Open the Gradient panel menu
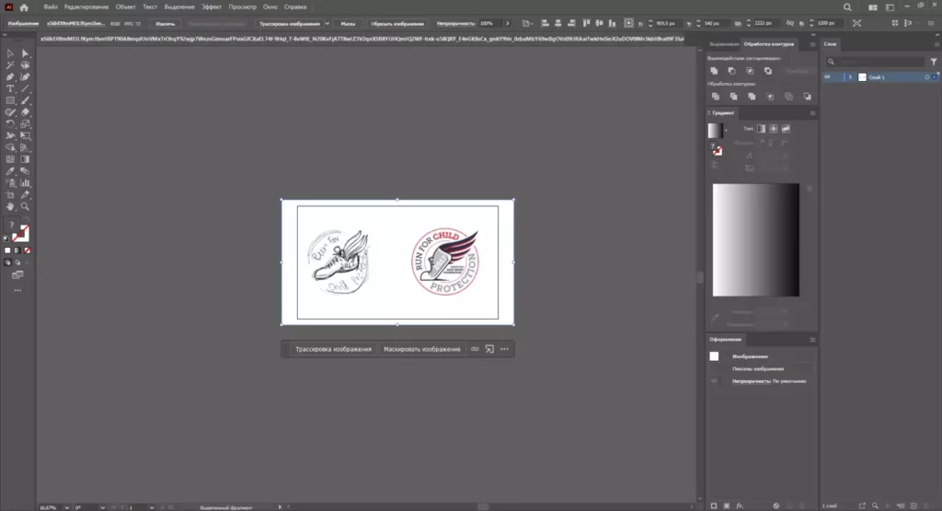942x511 pixels. pos(813,113)
